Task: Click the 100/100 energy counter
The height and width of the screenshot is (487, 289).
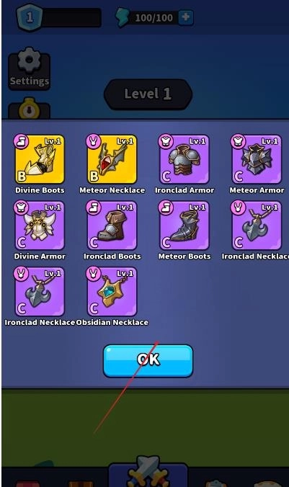Action: [x=154, y=18]
